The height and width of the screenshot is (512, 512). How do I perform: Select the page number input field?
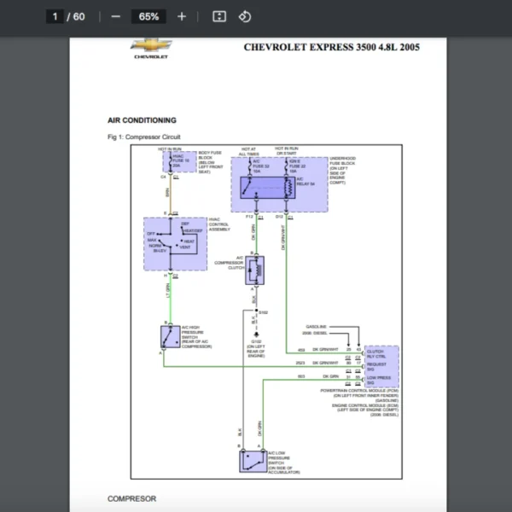click(x=55, y=16)
